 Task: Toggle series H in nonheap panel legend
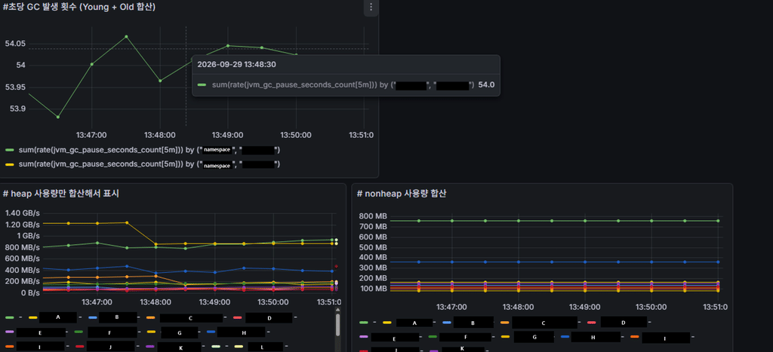click(596, 337)
